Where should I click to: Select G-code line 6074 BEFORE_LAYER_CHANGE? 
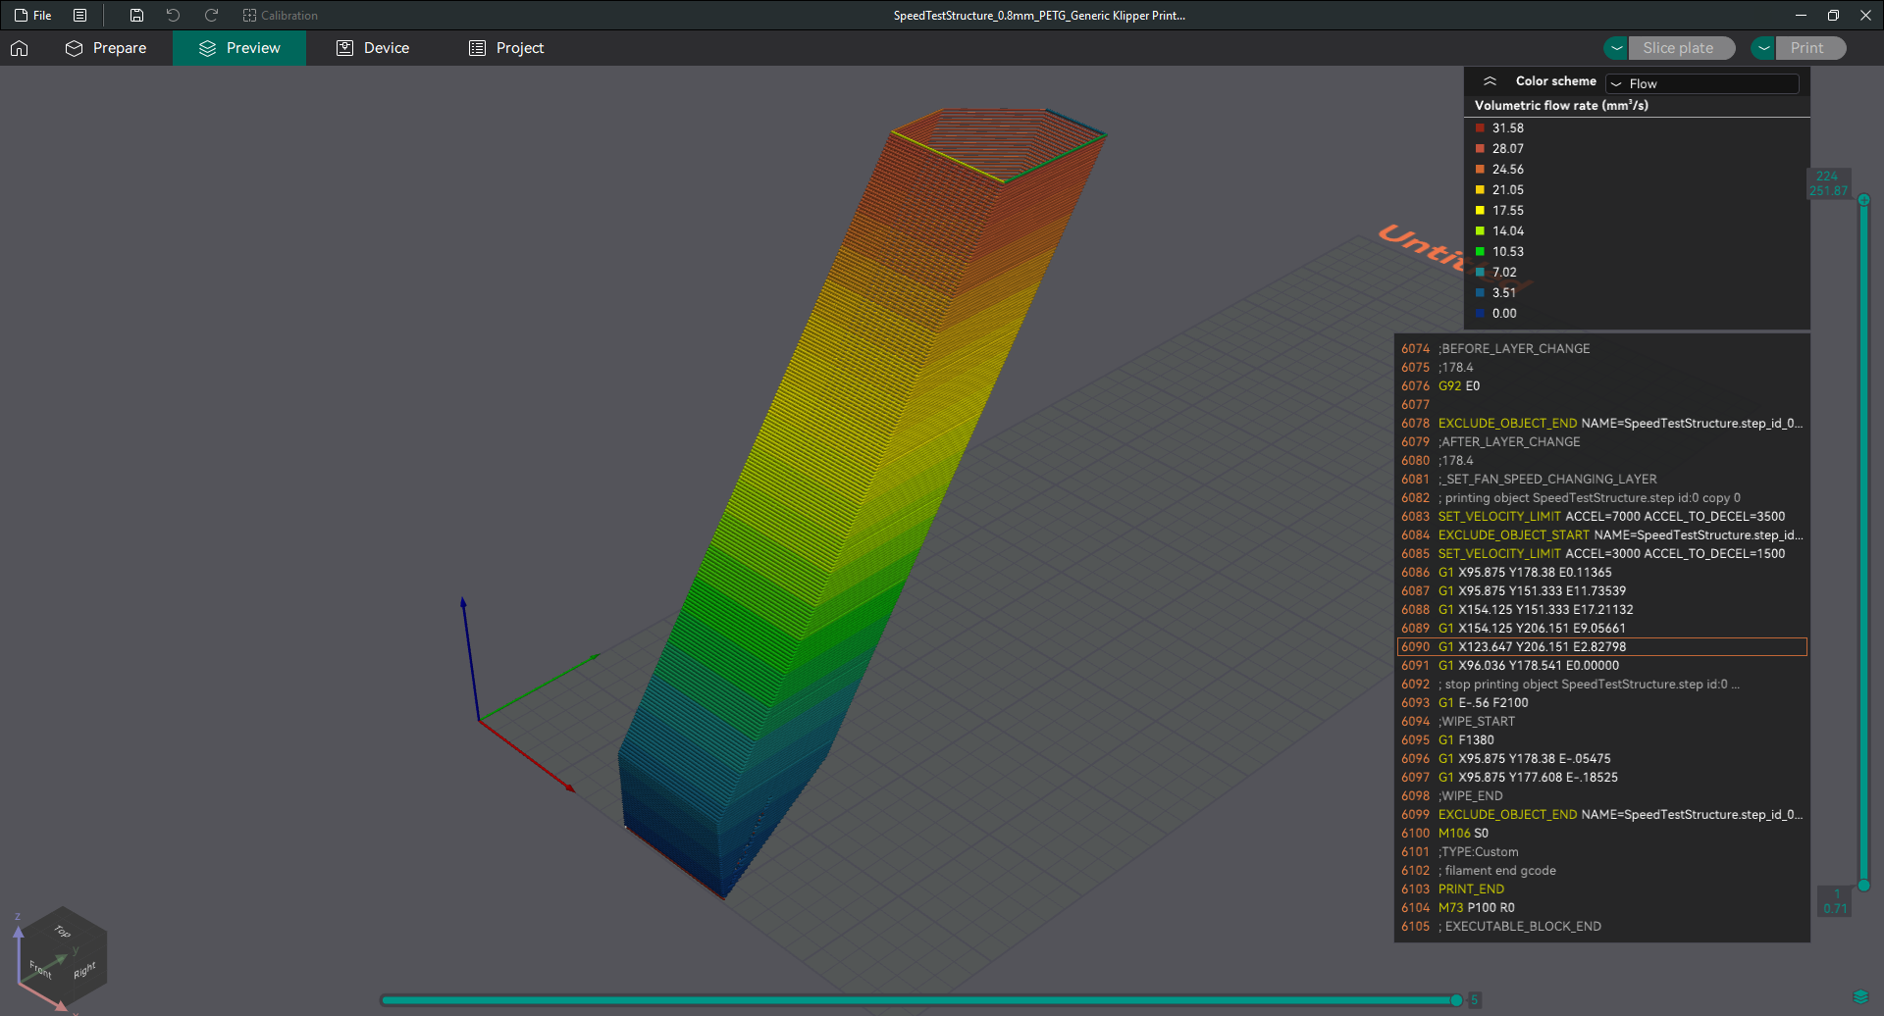pos(1601,349)
